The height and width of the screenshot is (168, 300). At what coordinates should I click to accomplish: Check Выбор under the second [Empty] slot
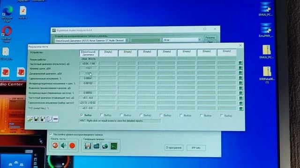[102, 115]
